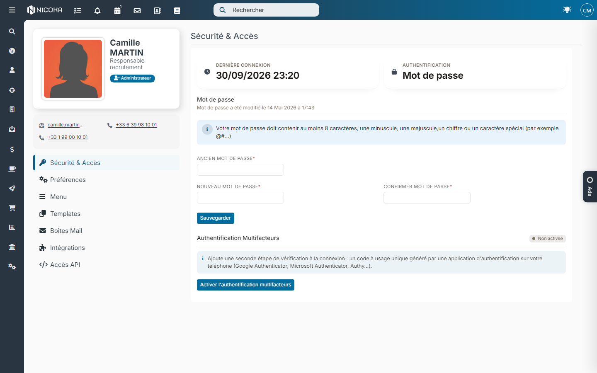This screenshot has height=373, width=597.
Task: Toggle the theme with the sun icon
Action: (567, 10)
